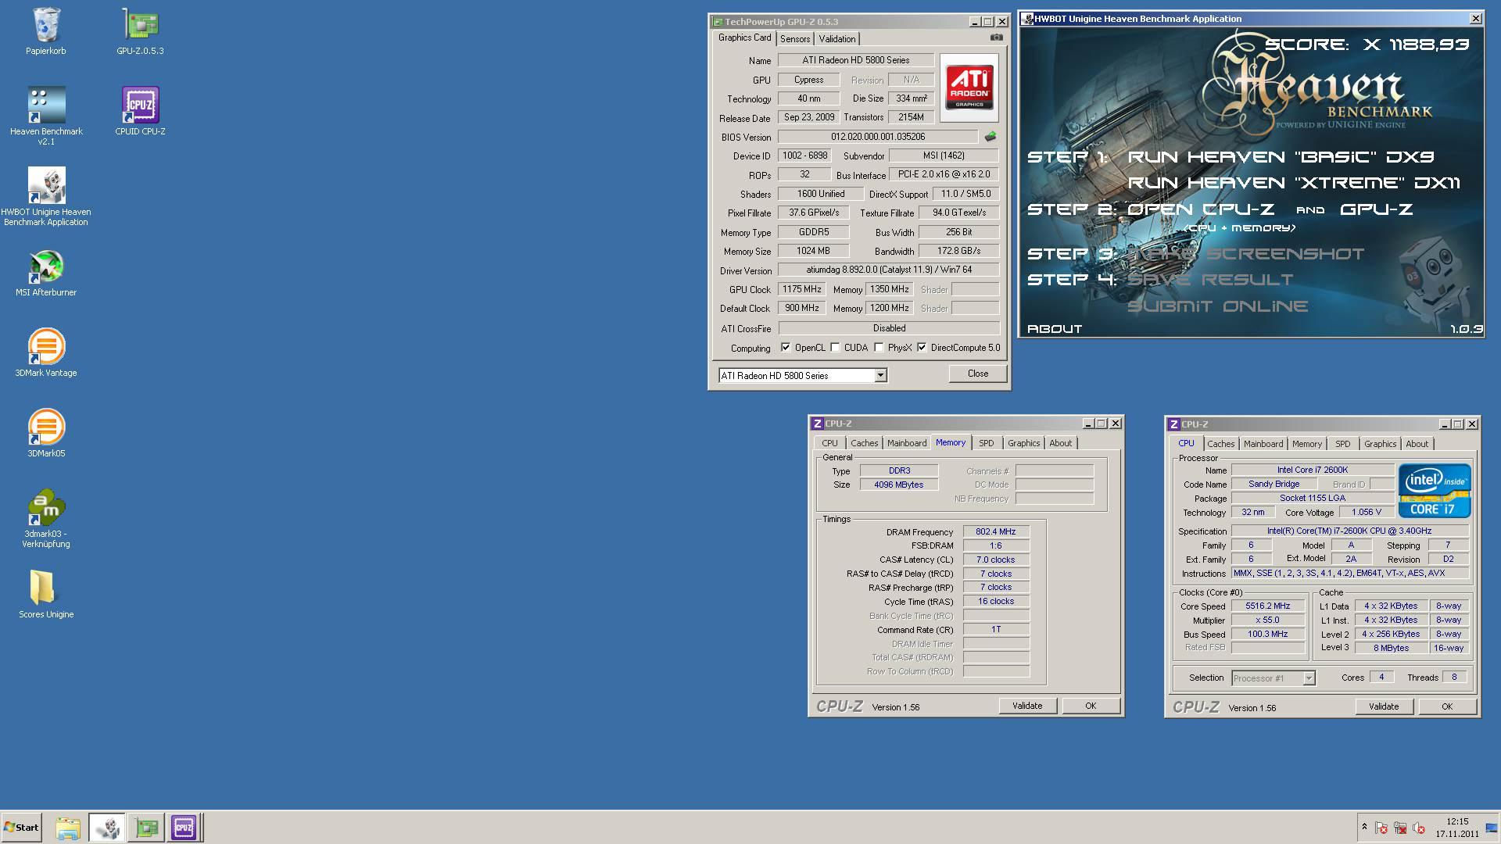Toggle the CUDA checkbox in GPU-Z
This screenshot has width=1501, height=844.
835,348
